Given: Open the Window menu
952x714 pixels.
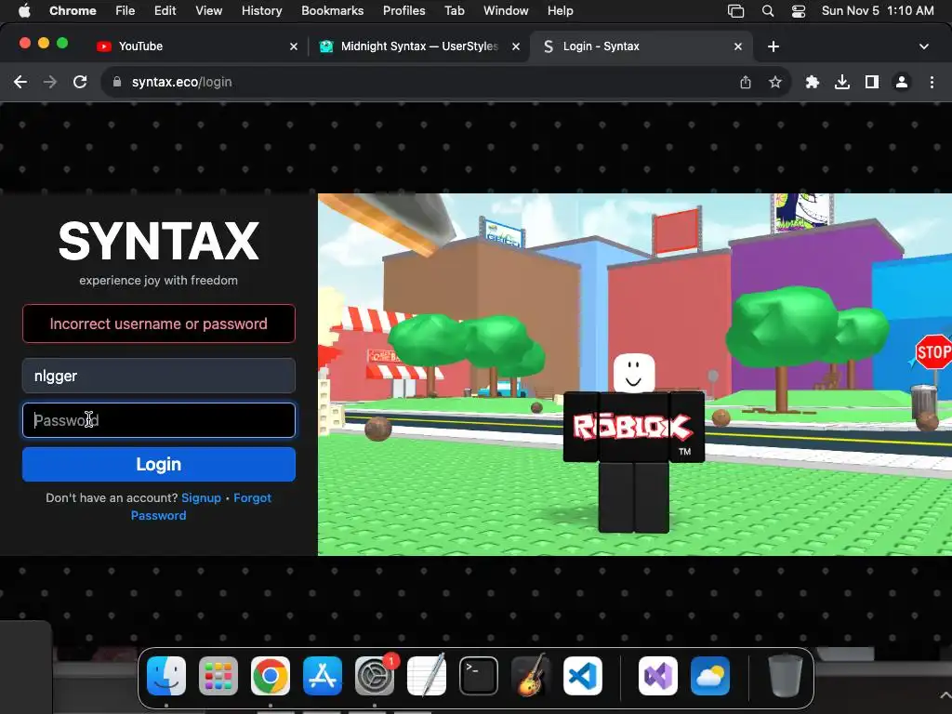Looking at the screenshot, I should coord(506,10).
